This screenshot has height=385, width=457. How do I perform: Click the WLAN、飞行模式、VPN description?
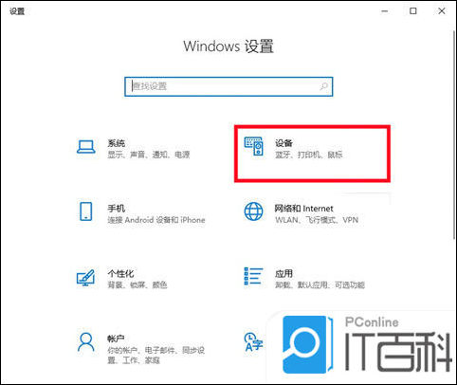tap(317, 220)
